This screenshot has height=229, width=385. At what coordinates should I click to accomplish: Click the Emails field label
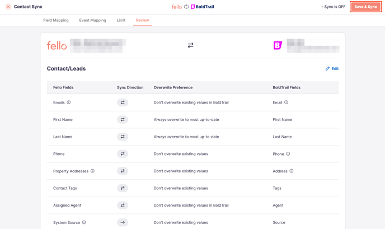coord(59,102)
